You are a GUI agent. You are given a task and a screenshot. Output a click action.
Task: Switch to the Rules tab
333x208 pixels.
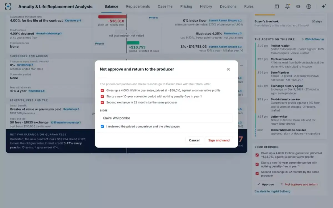pyautogui.click(x=249, y=6)
